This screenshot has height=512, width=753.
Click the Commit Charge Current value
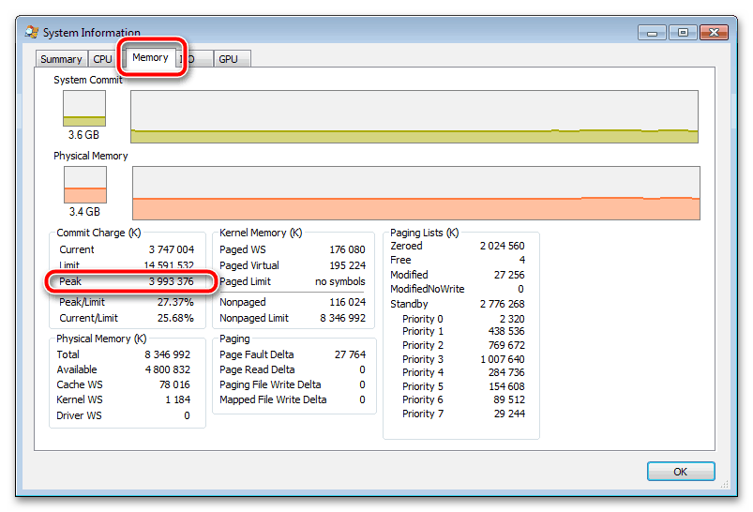coord(171,249)
